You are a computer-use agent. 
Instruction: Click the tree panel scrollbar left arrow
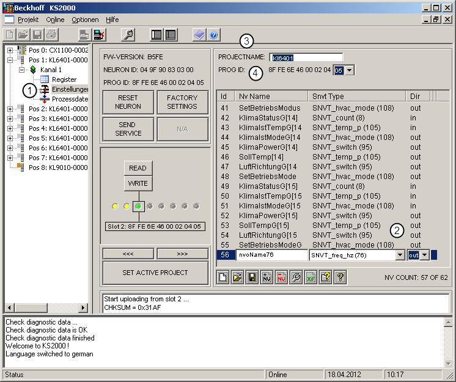pyautogui.click(x=10, y=307)
